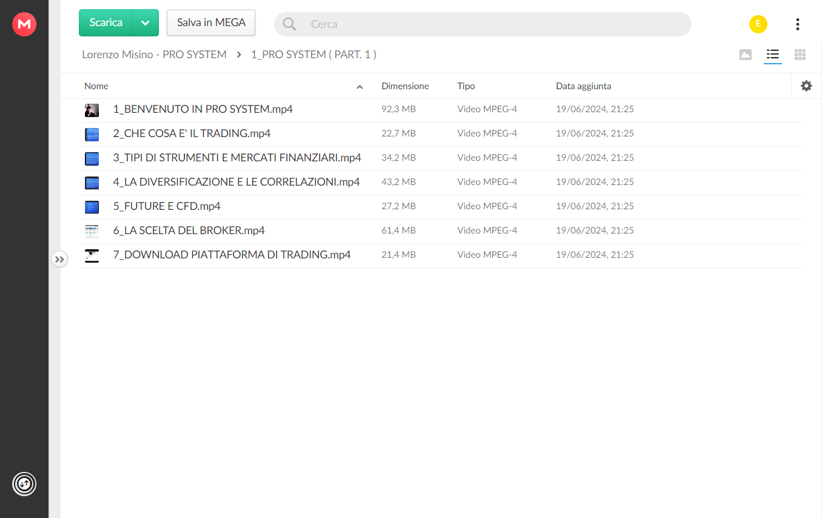The image size is (822, 518).
Task: Select thumbnail of 1_BENVENUTO IN PRO SYSTEM.mp4
Action: (x=92, y=110)
